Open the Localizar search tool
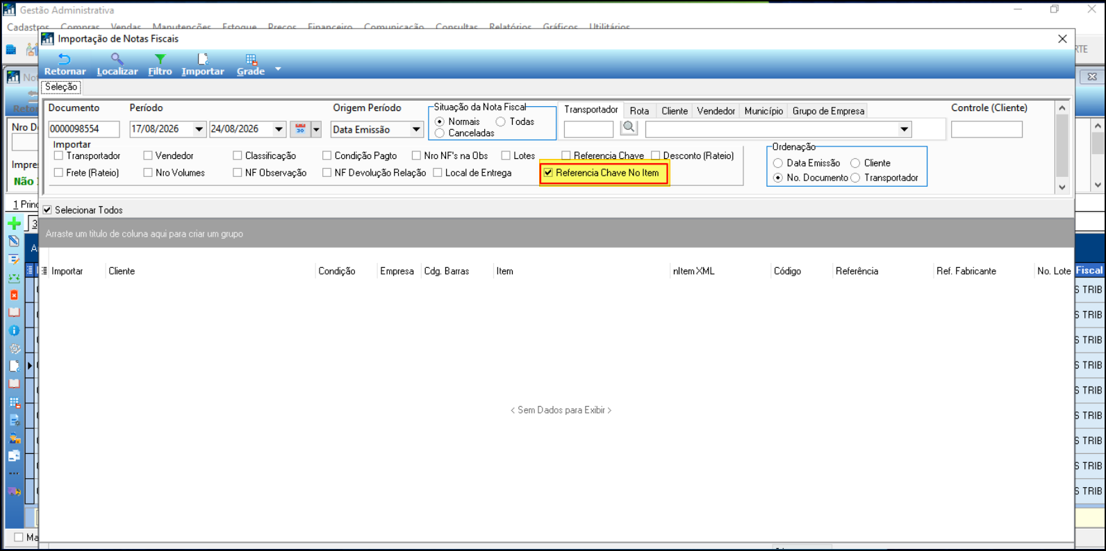 (117, 65)
